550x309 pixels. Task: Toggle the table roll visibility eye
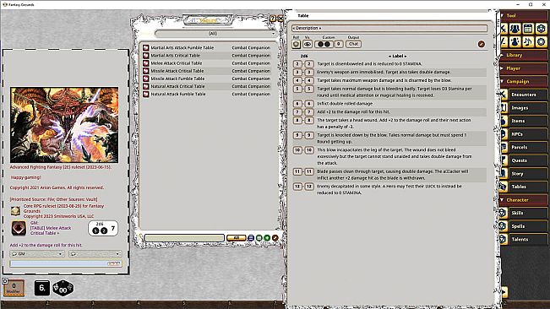[x=308, y=44]
